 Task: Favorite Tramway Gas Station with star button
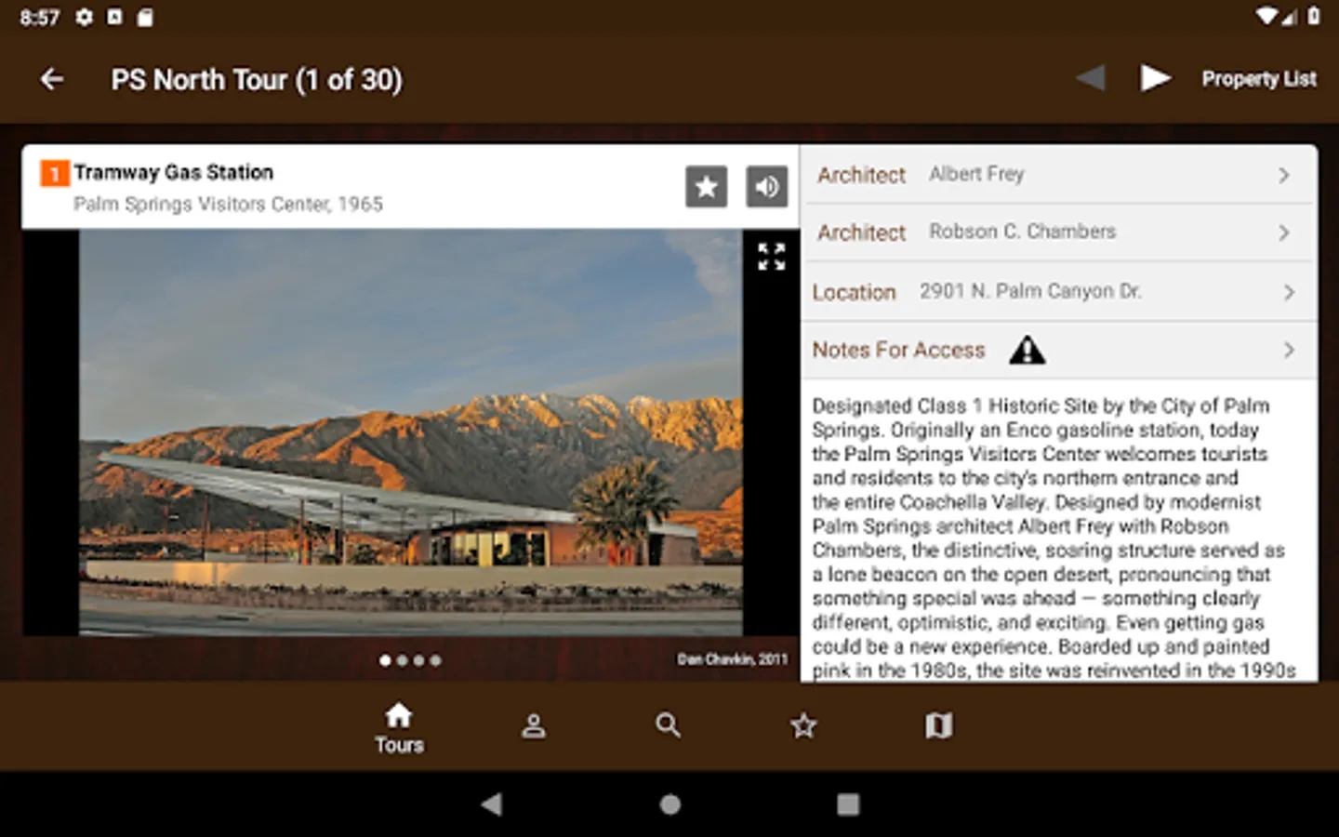coord(707,187)
